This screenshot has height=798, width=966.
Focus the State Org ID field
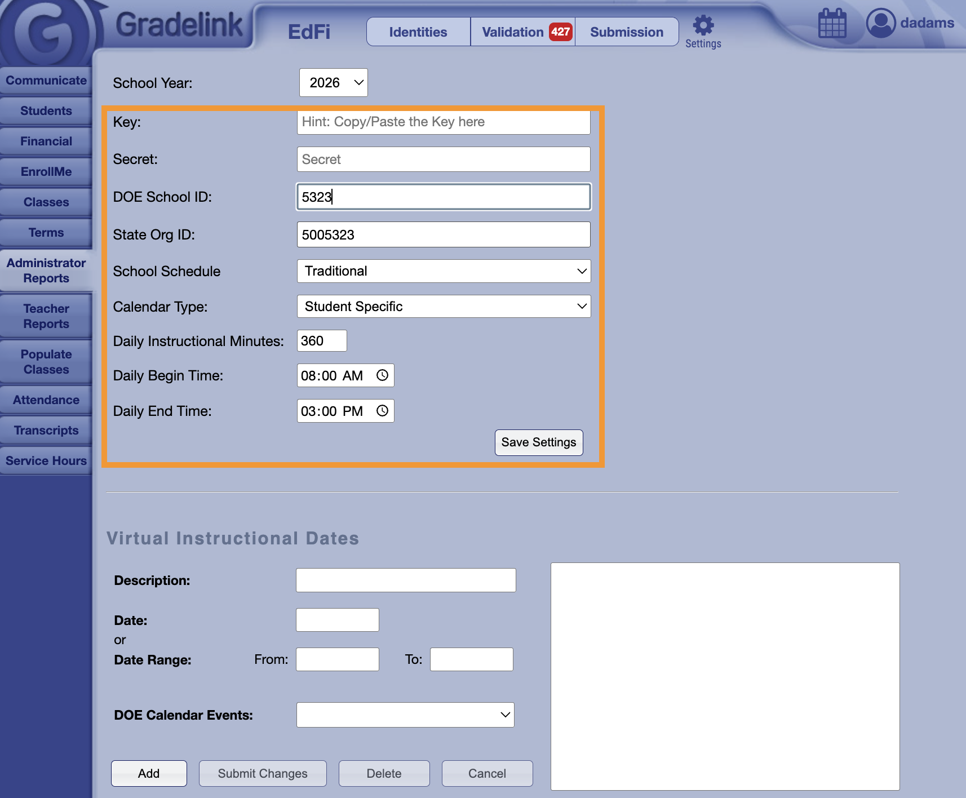click(x=443, y=234)
